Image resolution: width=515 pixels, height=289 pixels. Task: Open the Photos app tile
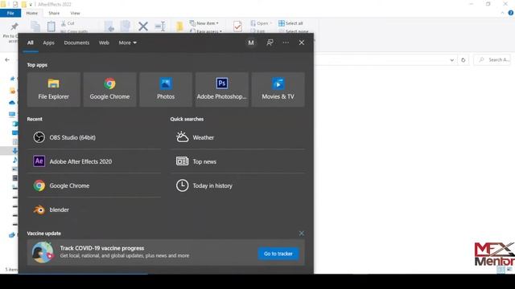click(166, 89)
